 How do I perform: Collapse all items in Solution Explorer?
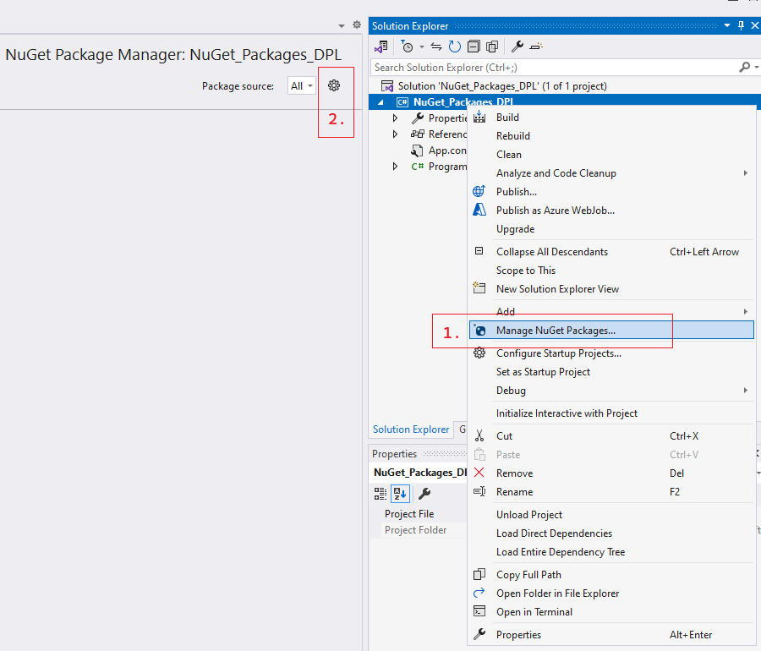[474, 46]
